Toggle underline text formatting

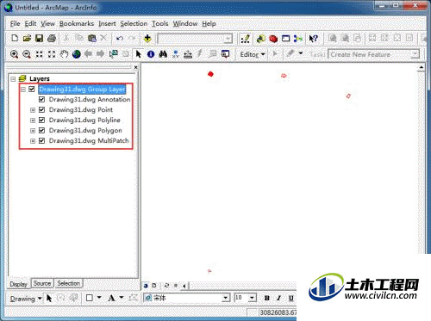coord(290,298)
